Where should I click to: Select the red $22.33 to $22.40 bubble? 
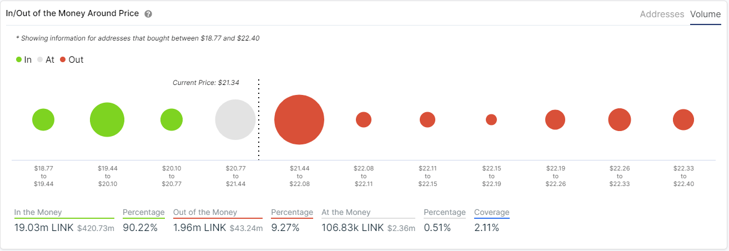[683, 119]
